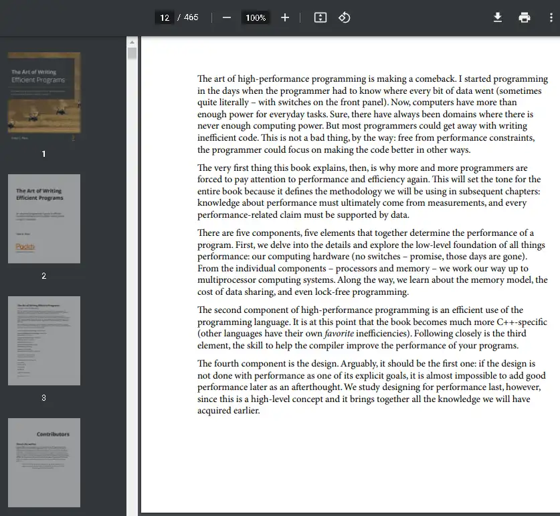560x516 pixels.
Task: Click the sidebar scroll up arrow
Action: [132, 42]
